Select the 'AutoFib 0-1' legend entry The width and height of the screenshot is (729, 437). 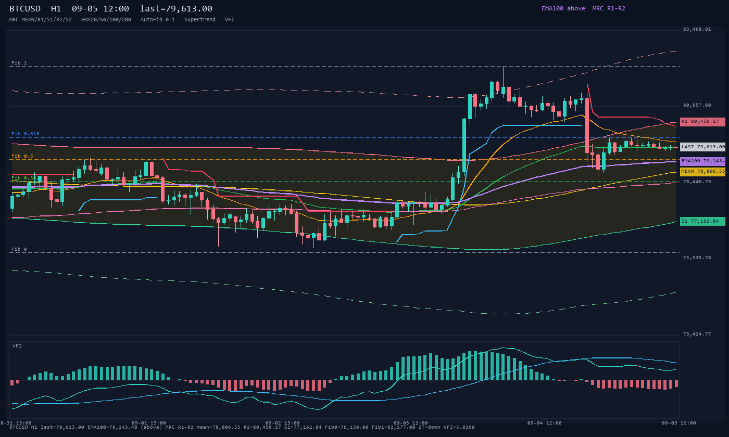[x=158, y=20]
